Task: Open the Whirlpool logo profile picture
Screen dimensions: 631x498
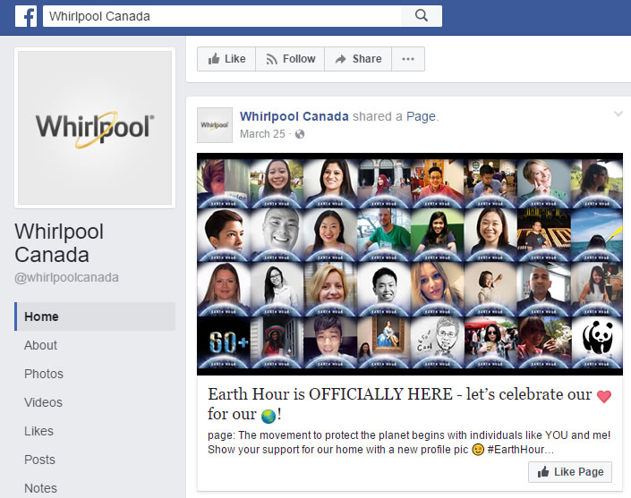Action: (95, 128)
